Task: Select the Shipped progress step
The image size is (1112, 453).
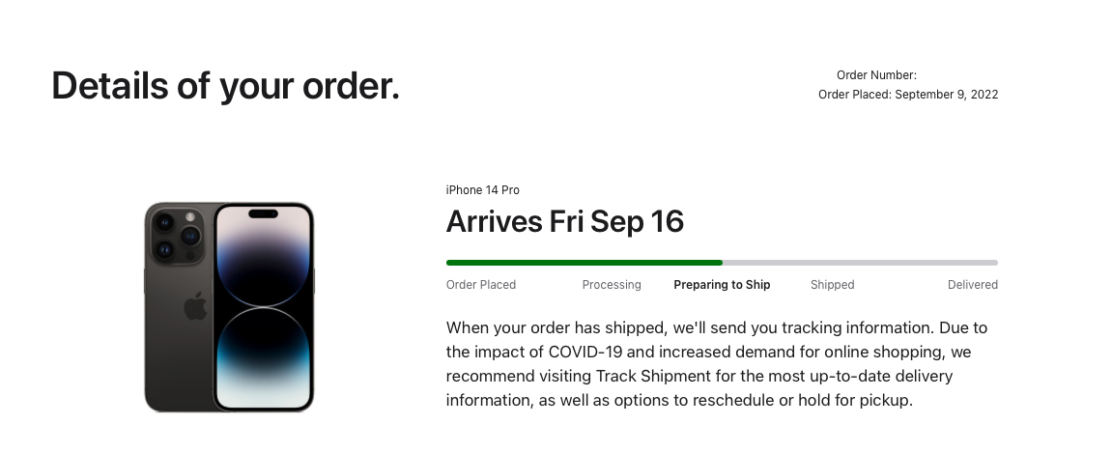Action: click(x=833, y=285)
